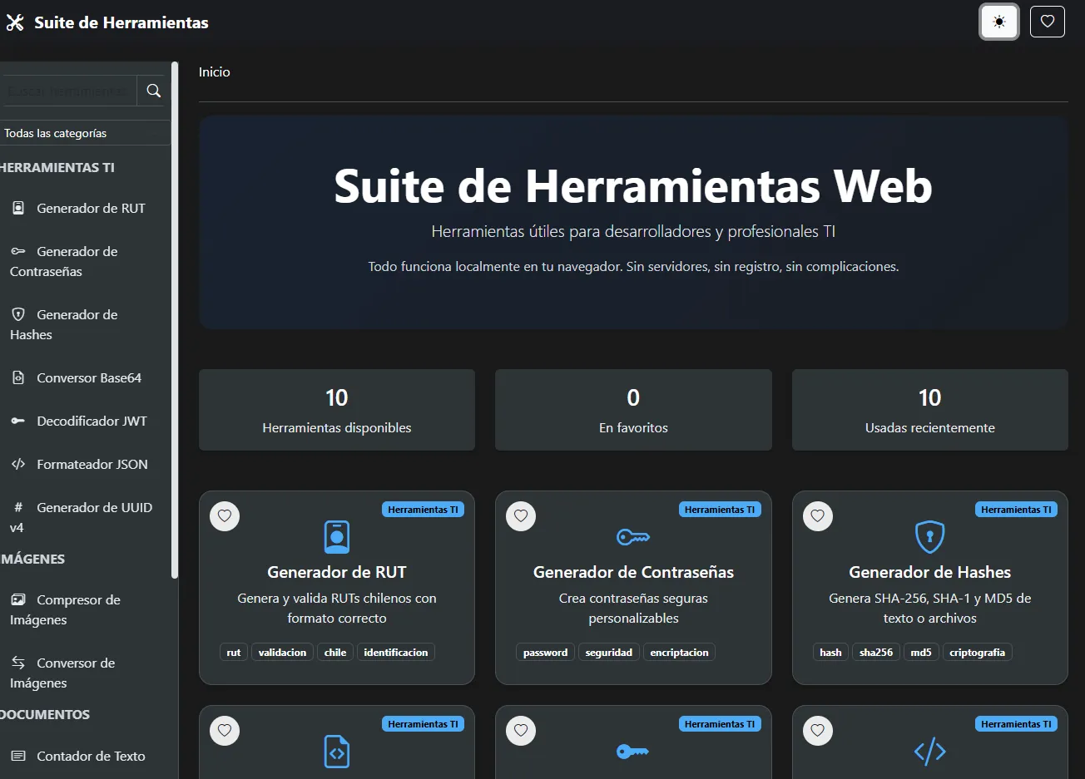Viewport: 1085px width, 779px height.
Task: Click the 'identificacion' tag
Action: [x=396, y=653]
